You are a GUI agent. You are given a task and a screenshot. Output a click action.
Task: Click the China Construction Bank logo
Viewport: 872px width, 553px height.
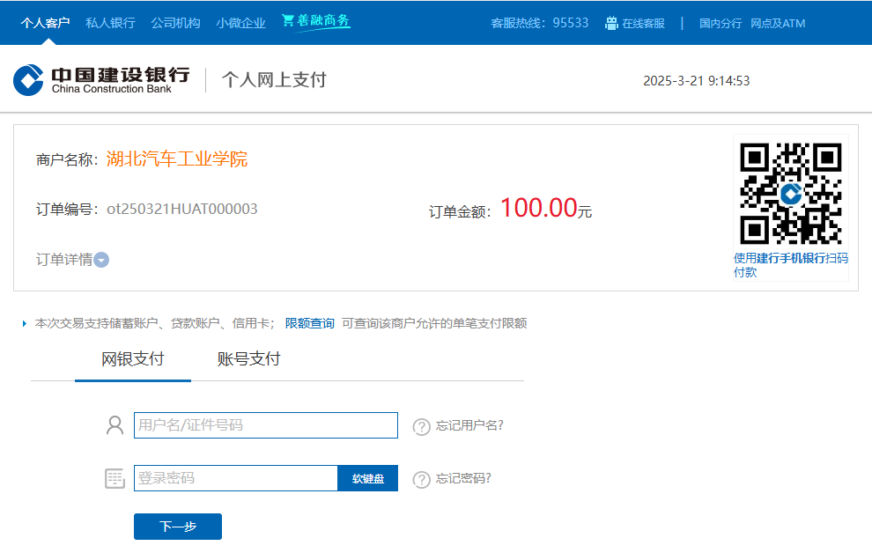tap(102, 80)
